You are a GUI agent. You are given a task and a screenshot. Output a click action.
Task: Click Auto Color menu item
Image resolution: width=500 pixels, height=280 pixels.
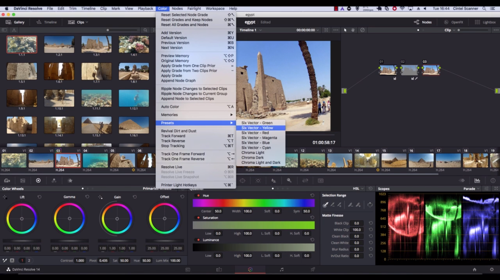pyautogui.click(x=196, y=107)
